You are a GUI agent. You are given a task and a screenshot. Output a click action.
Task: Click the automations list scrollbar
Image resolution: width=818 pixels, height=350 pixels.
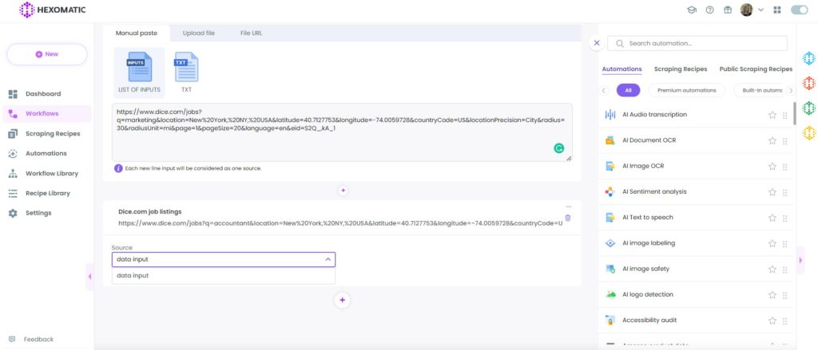coord(795,113)
